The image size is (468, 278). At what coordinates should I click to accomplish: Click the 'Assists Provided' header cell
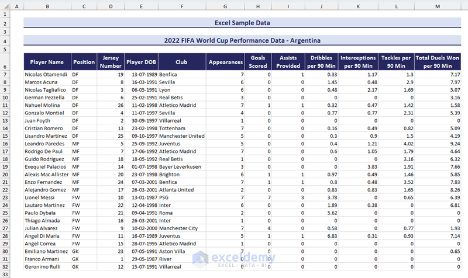tap(288, 62)
